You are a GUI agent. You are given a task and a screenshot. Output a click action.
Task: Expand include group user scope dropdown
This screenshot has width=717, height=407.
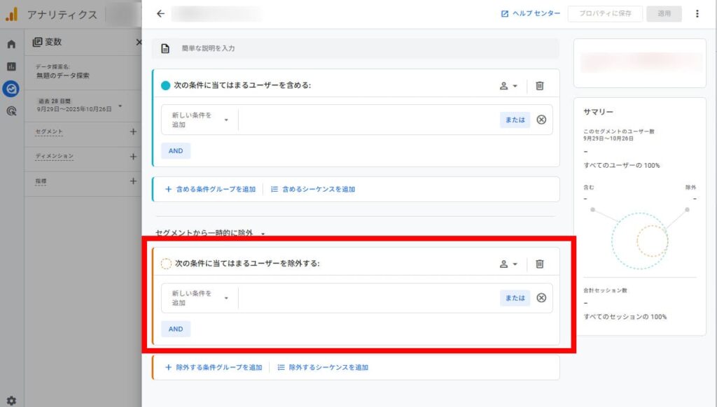[508, 86]
